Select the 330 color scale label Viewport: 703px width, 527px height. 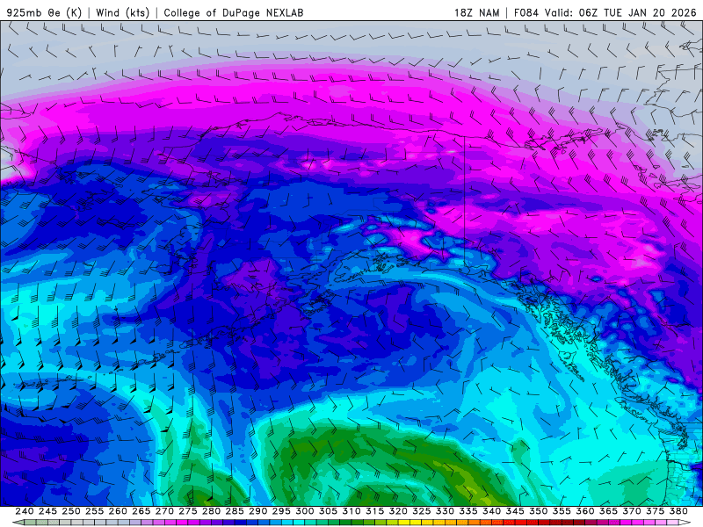pyautogui.click(x=445, y=511)
